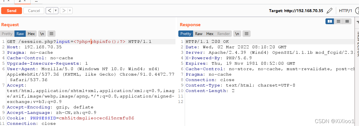This screenshot has width=359, height=126.
Task: Click the HTTP/1.1 200 OK status line
Action: [x=207, y=41]
